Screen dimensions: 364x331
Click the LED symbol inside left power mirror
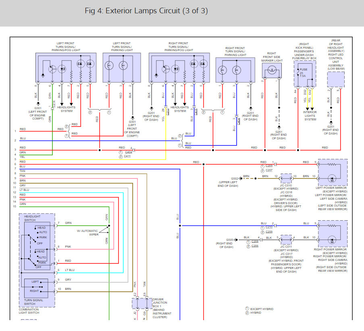pyautogui.click(x=332, y=179)
